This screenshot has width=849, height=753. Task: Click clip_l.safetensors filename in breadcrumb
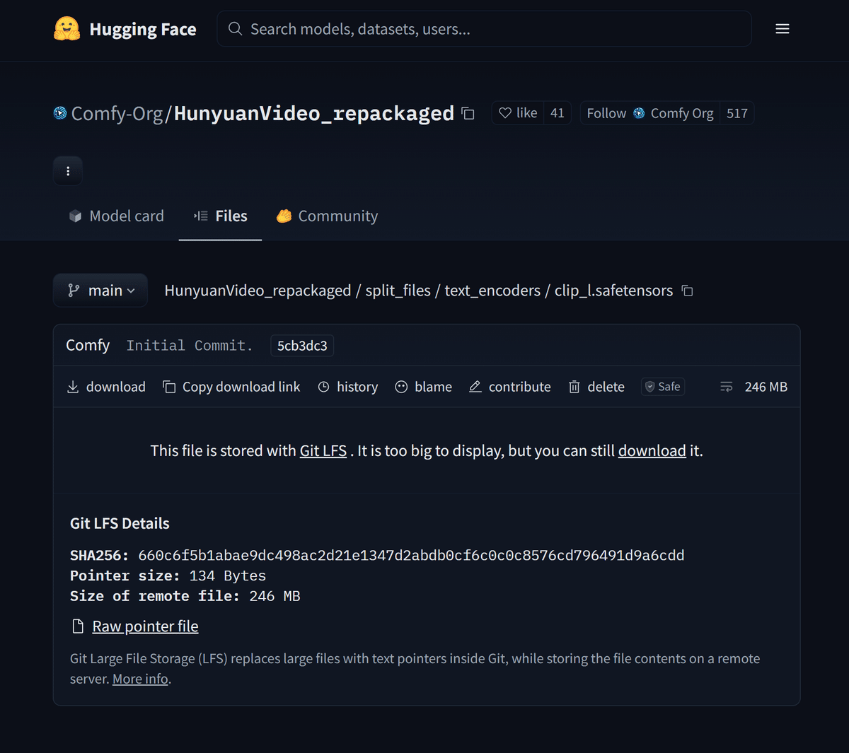point(613,291)
